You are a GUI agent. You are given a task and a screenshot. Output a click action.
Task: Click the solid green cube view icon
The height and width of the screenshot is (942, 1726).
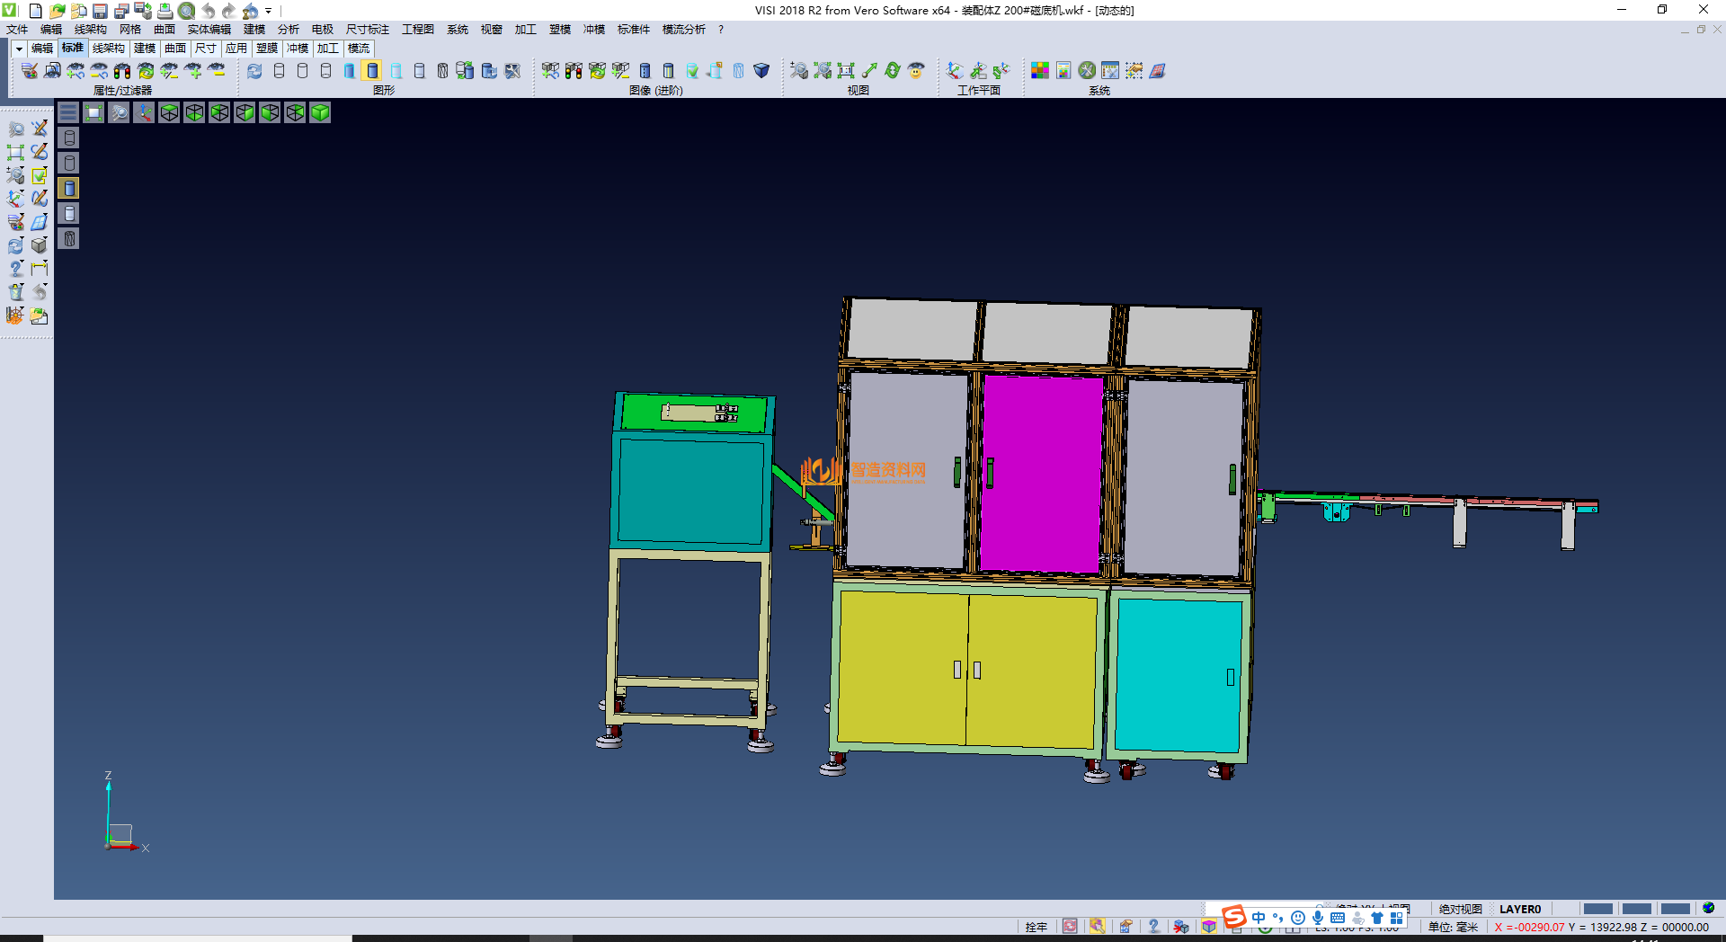pos(320,112)
